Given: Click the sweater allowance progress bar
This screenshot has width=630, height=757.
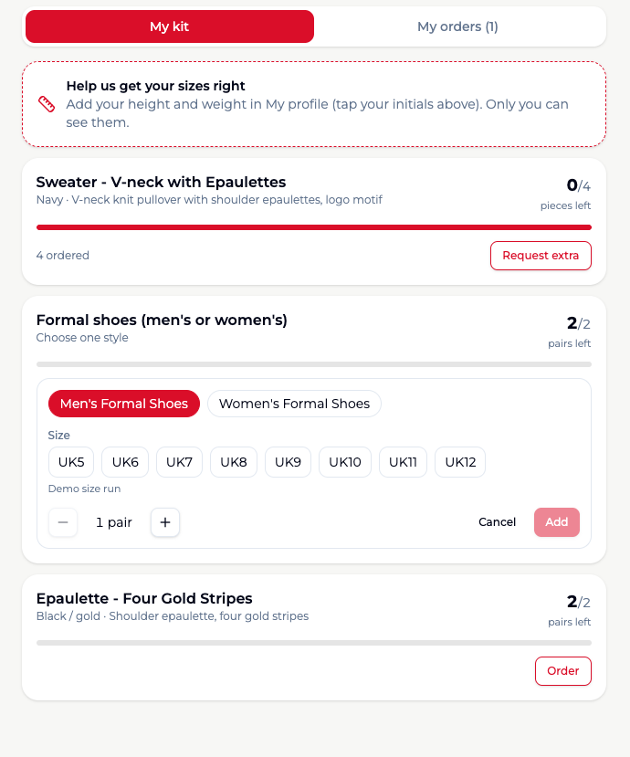Looking at the screenshot, I should [314, 227].
